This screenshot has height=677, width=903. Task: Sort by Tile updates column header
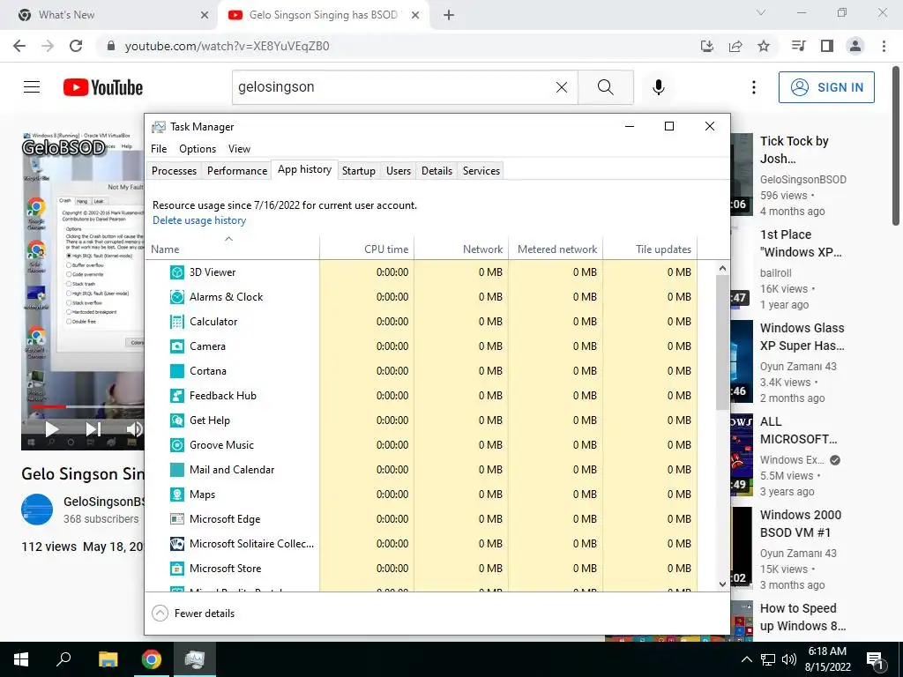click(x=650, y=248)
